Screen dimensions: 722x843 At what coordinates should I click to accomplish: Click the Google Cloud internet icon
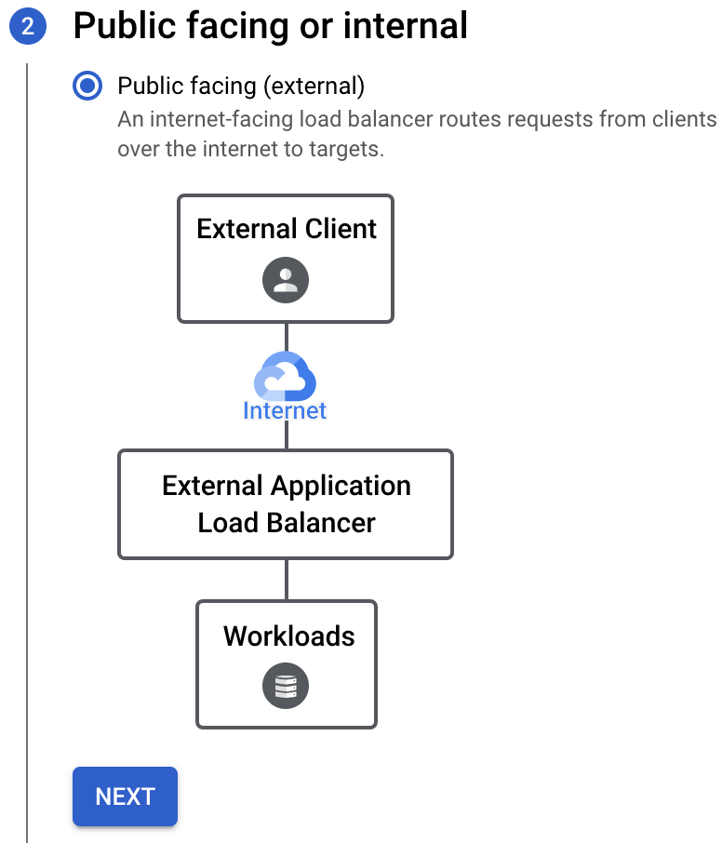point(286,377)
